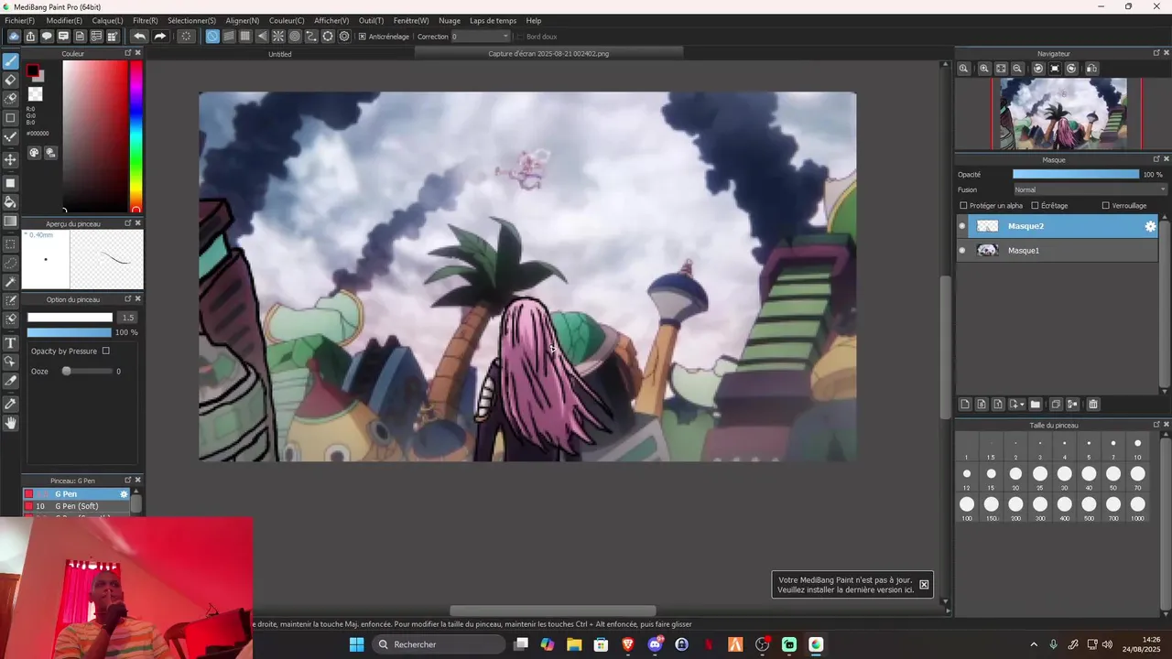Toggle the Verrouillage checkbox
The height and width of the screenshot is (659, 1172).
(1105, 206)
